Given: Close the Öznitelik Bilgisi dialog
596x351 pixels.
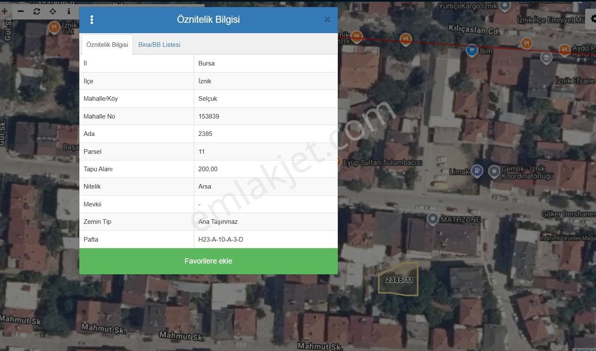Looking at the screenshot, I should [x=327, y=19].
